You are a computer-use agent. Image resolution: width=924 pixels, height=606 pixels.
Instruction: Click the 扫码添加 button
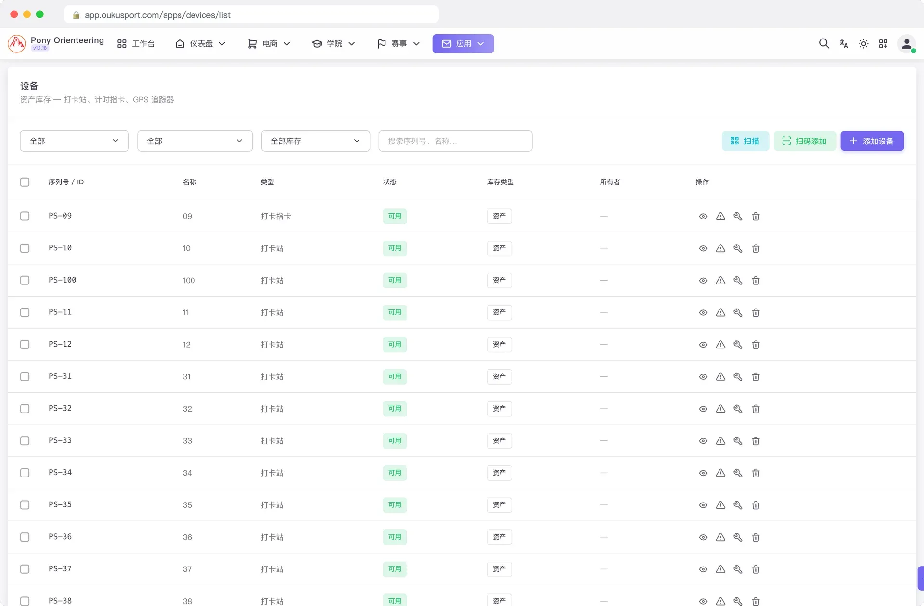point(805,141)
